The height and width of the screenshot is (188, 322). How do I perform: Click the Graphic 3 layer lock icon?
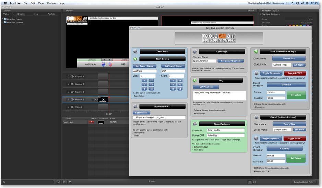tap(68, 84)
